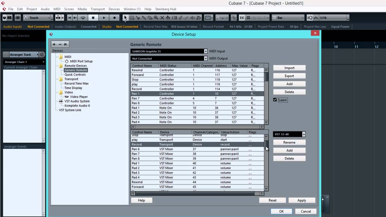Screen dimensions: 386x217
Task: Select the Split scissors tool
Action: pos(138,18)
